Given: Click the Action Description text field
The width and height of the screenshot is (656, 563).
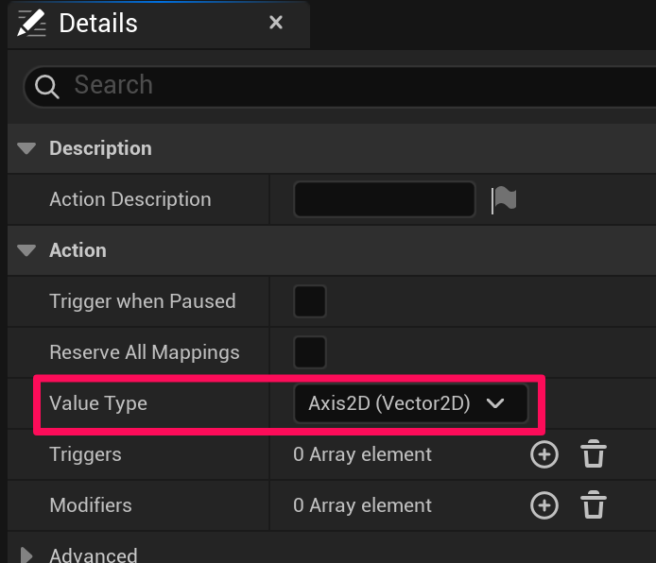Looking at the screenshot, I should [384, 199].
